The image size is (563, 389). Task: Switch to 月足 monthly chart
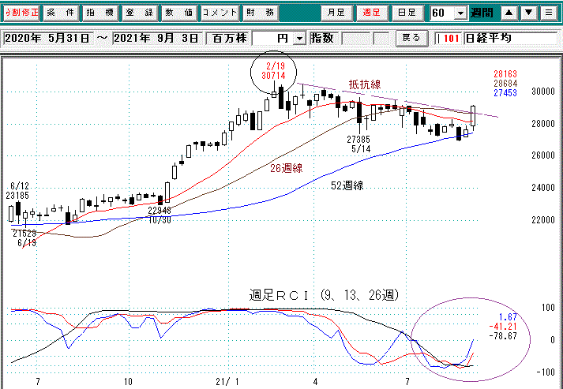[x=336, y=13]
